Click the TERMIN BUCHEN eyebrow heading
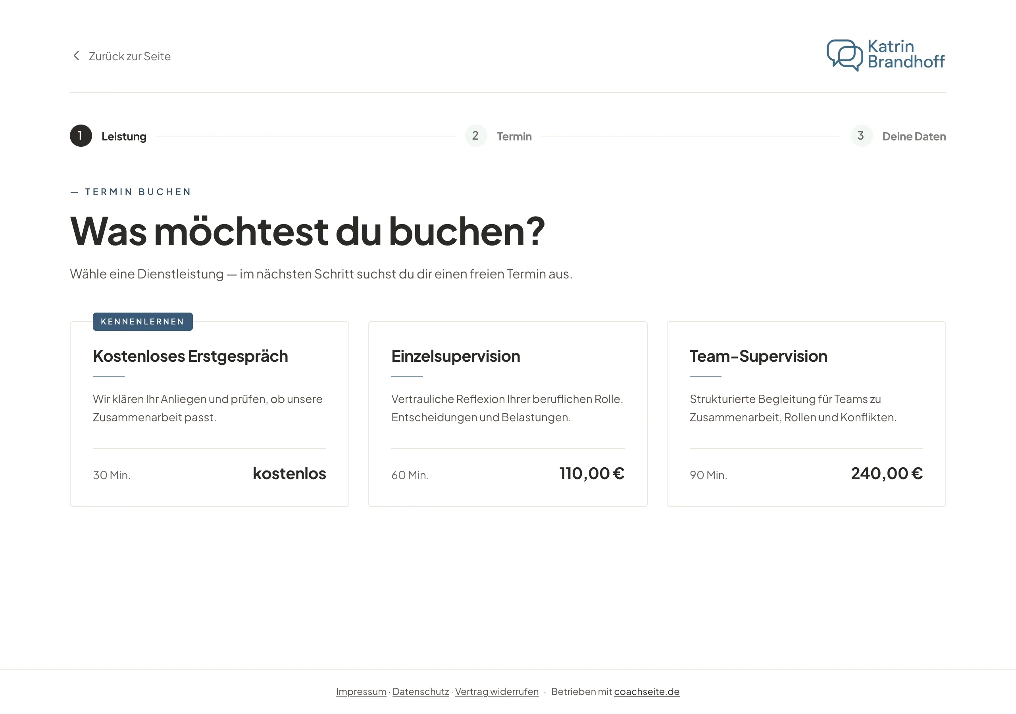The height and width of the screenshot is (714, 1016). (x=131, y=192)
